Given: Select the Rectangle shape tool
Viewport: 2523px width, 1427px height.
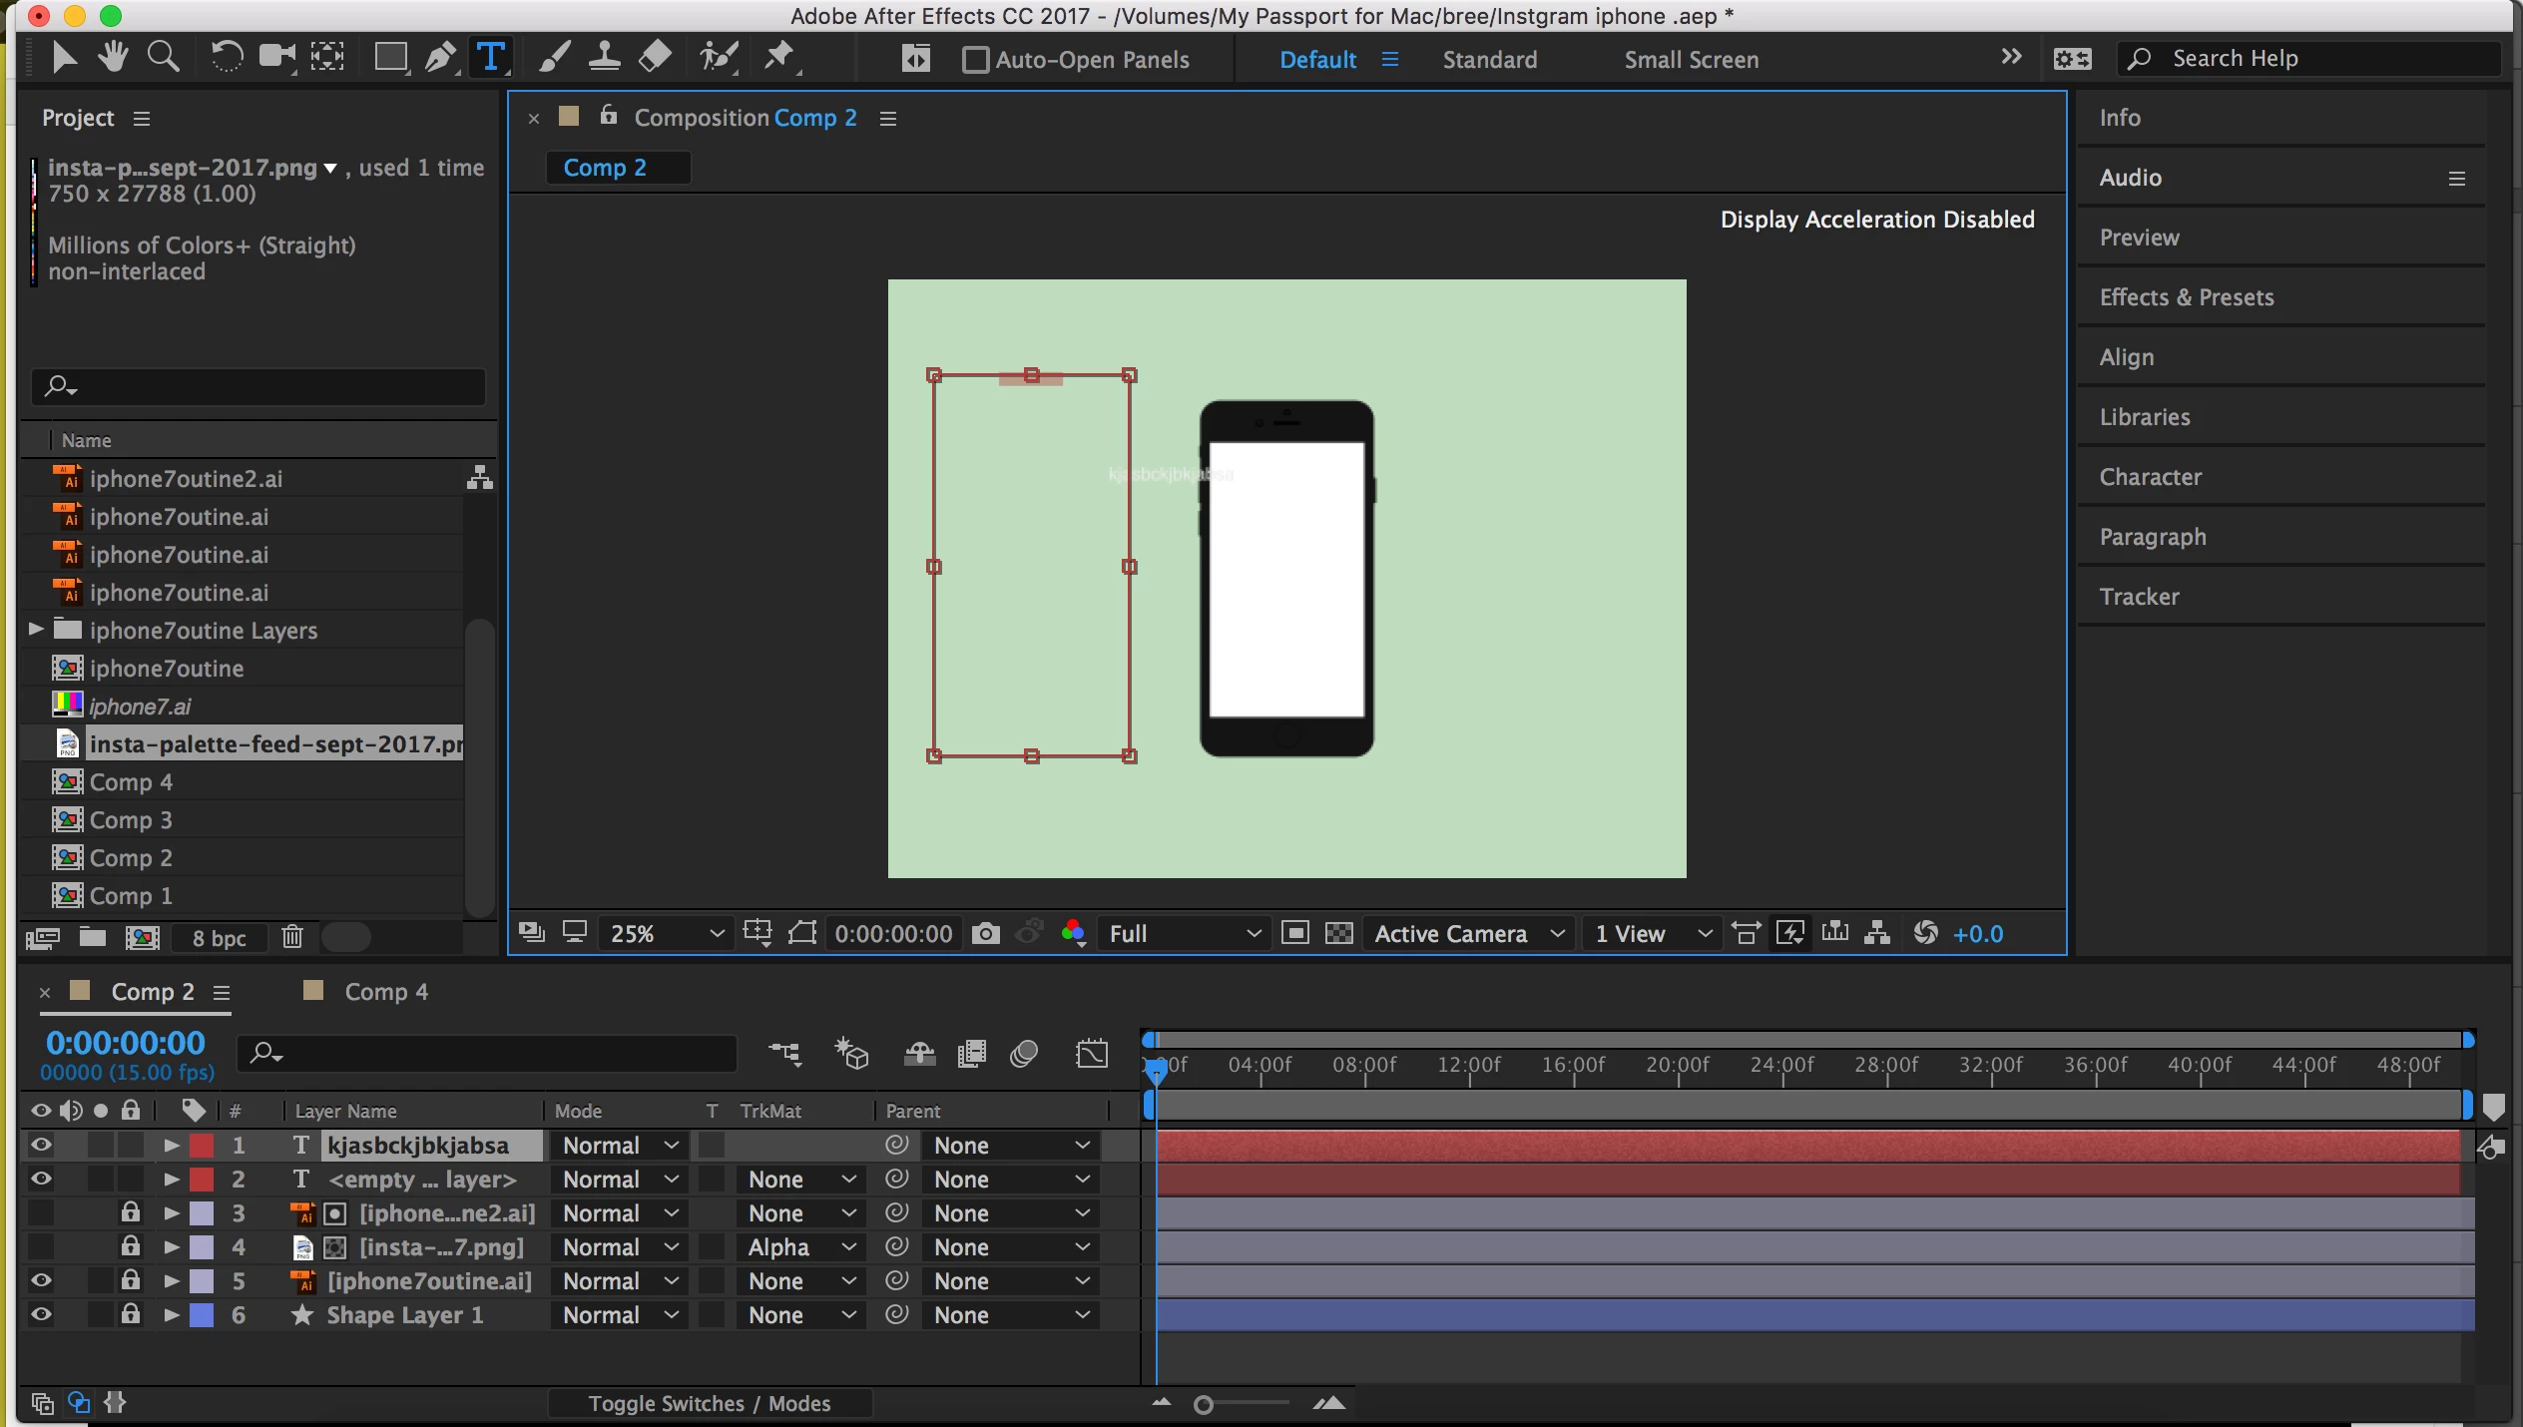Looking at the screenshot, I should pos(389,58).
